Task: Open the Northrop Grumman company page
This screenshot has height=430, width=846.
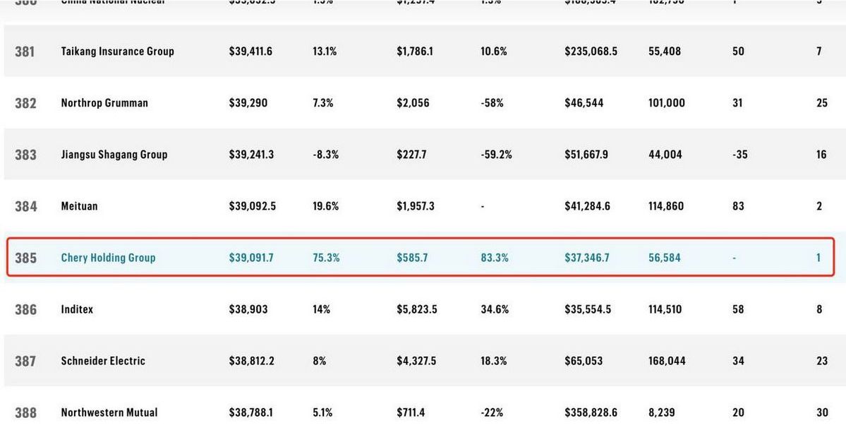Action: (104, 103)
